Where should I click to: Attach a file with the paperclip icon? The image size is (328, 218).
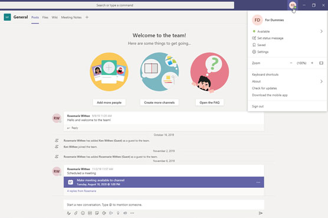[x=76, y=213]
